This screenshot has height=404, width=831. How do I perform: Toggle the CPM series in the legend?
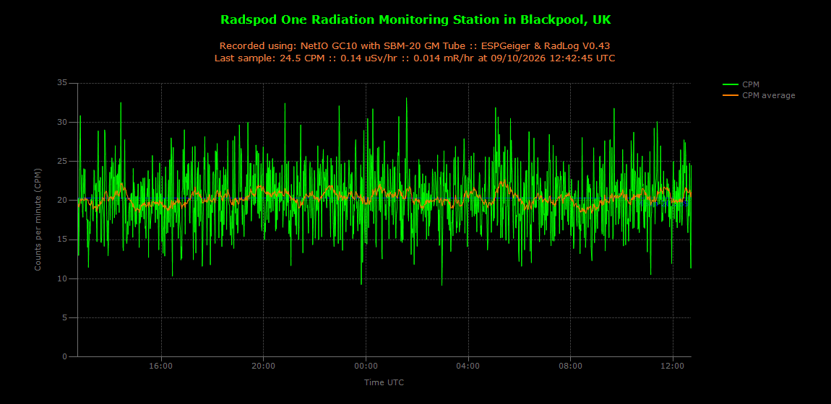coord(741,84)
